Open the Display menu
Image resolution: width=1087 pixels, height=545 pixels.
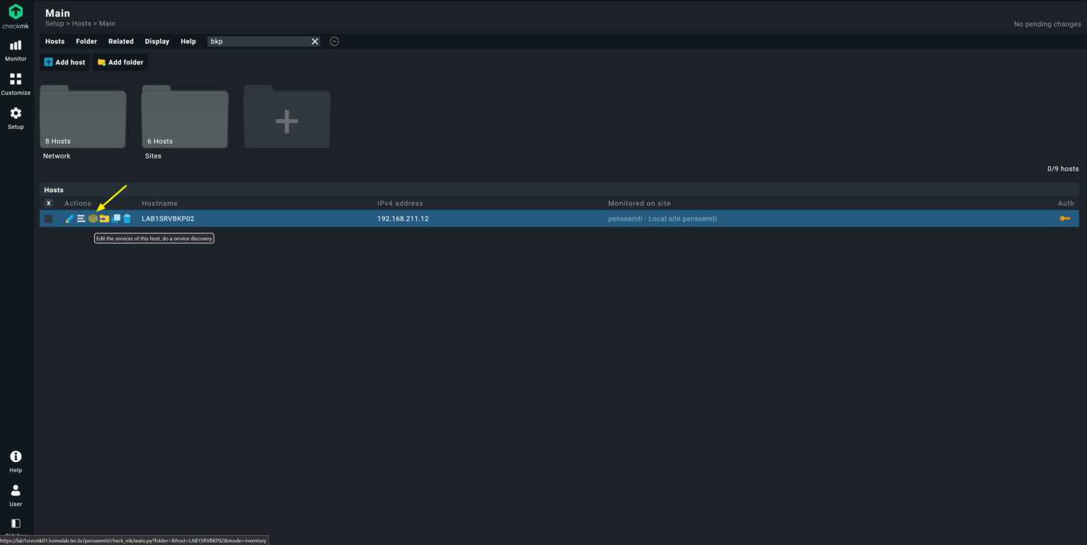pos(156,41)
